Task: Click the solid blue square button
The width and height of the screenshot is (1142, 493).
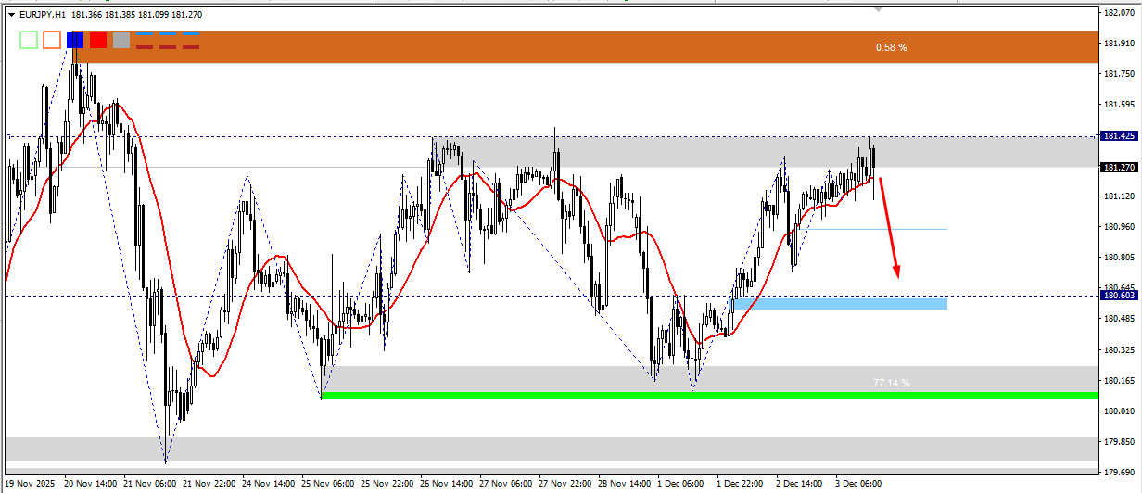Action: 75,40
